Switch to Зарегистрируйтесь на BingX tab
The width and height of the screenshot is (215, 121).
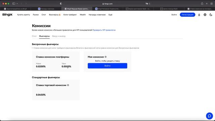point(15,9)
